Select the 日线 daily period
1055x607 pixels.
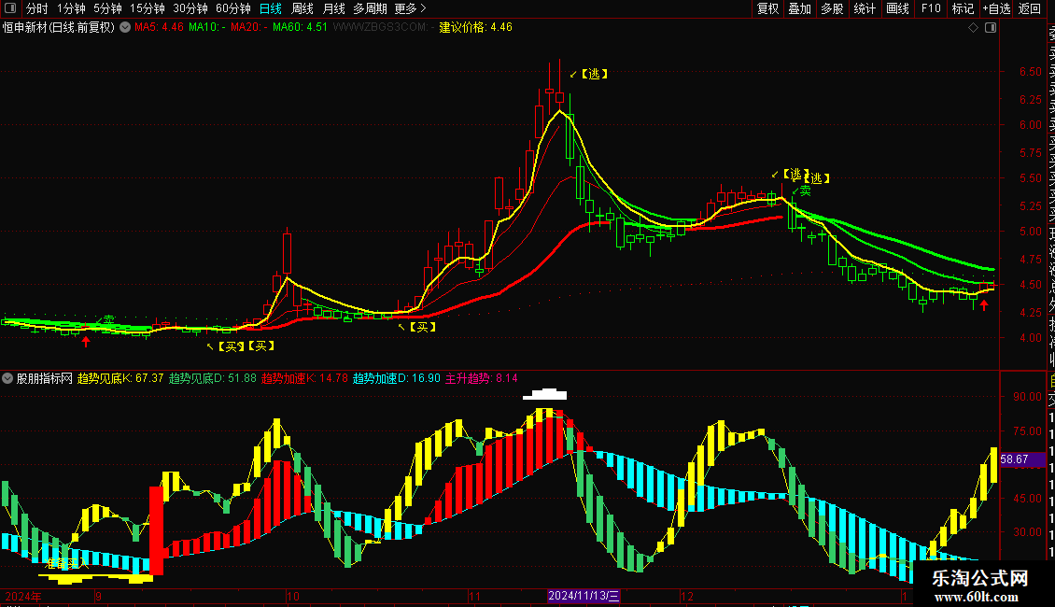271,8
